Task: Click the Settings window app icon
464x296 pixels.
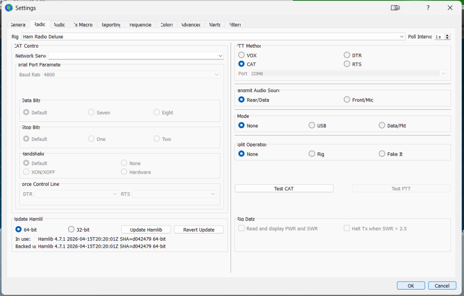Action: coord(9,8)
